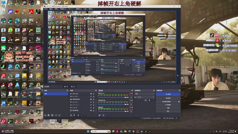Open virtual camera settings gear

[179, 102]
